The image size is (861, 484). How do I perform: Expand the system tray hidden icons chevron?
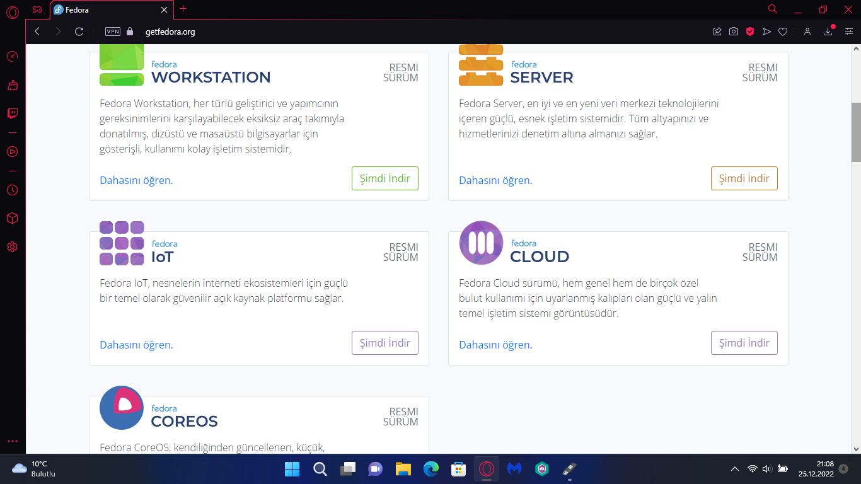(x=734, y=469)
